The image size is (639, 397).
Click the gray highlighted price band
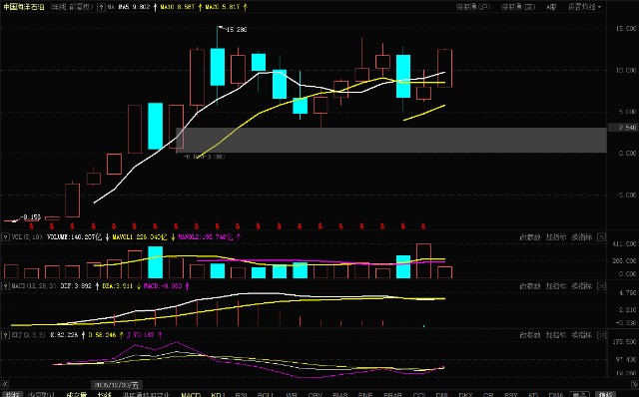390,140
